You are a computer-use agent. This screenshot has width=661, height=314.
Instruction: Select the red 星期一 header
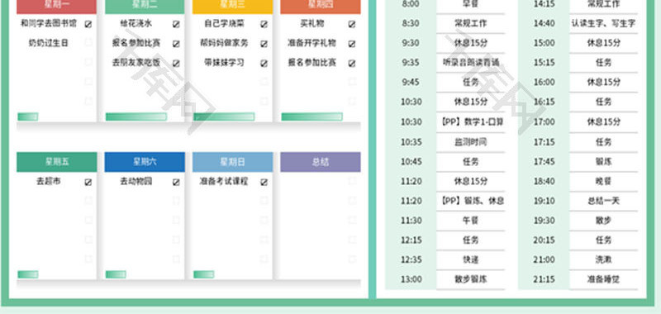[56, 7]
